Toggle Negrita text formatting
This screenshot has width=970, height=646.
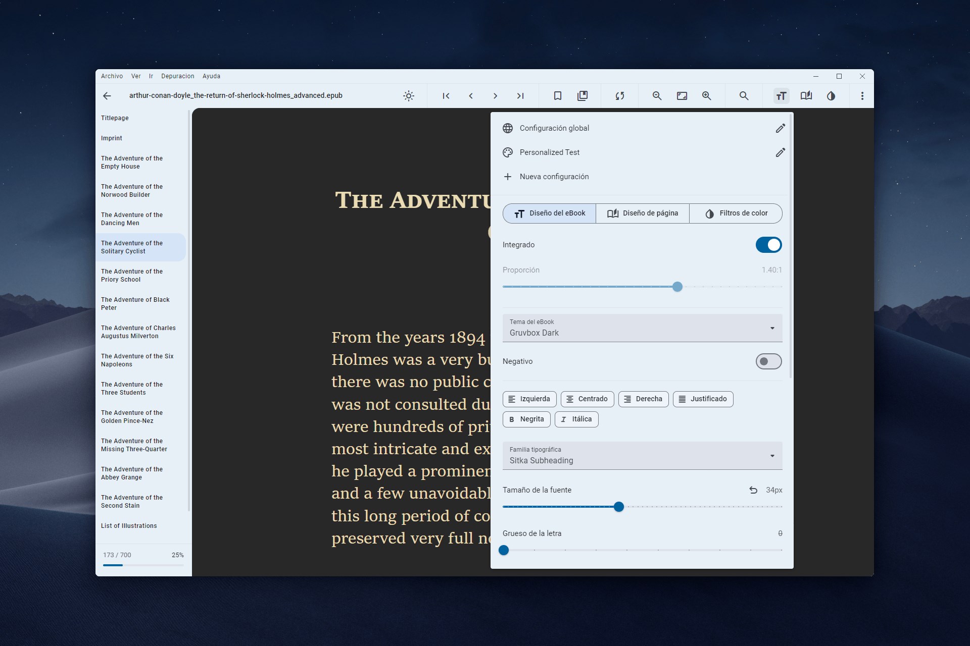pyautogui.click(x=526, y=419)
